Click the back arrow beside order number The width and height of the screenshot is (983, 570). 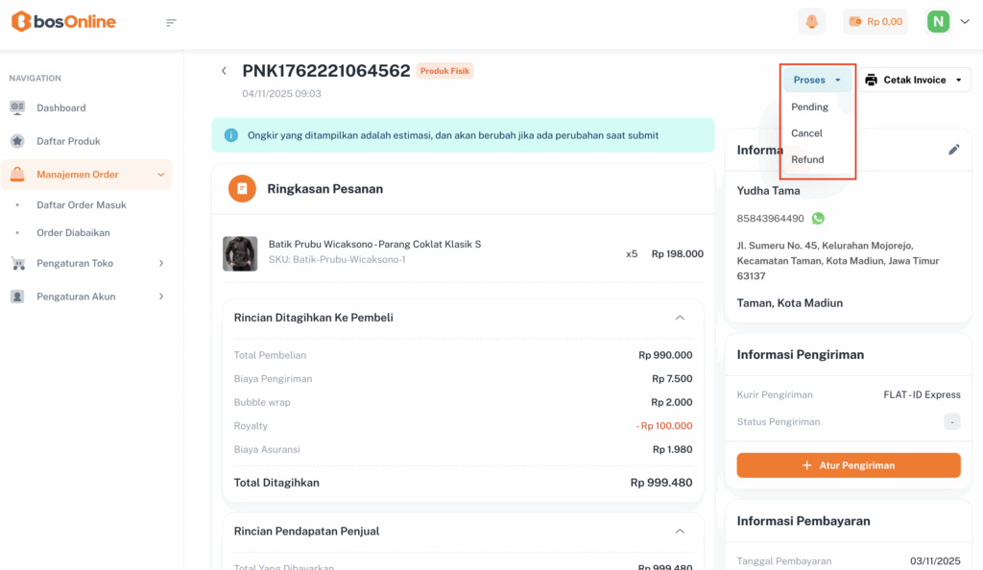tap(224, 71)
